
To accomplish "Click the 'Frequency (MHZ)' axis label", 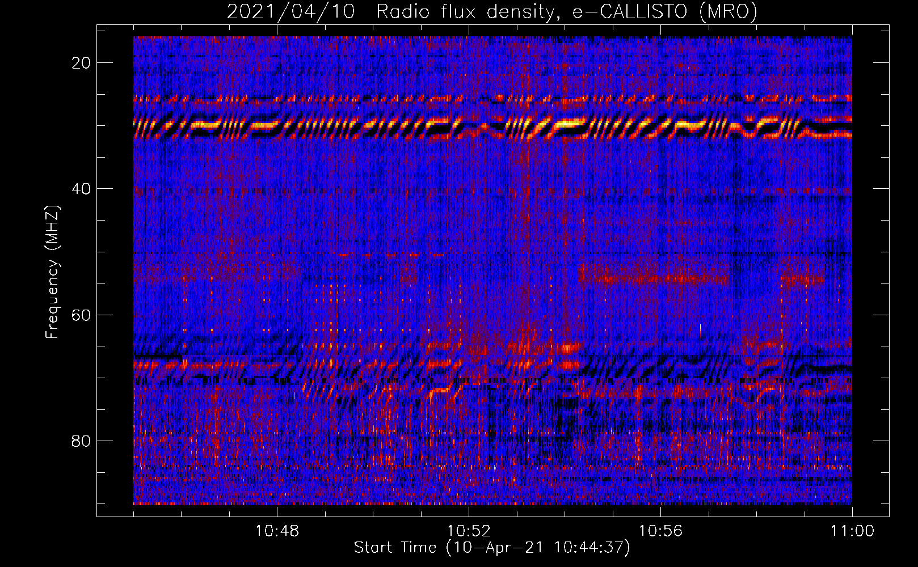I will 52,272.
